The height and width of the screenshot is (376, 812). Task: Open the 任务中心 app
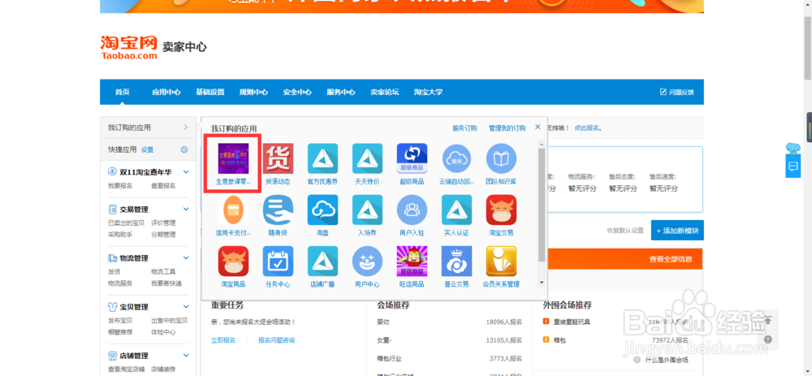(x=278, y=261)
